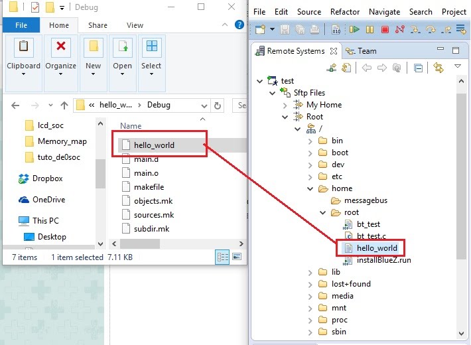Open the New ribbon group
The height and width of the screenshot is (345, 471).
tap(93, 63)
